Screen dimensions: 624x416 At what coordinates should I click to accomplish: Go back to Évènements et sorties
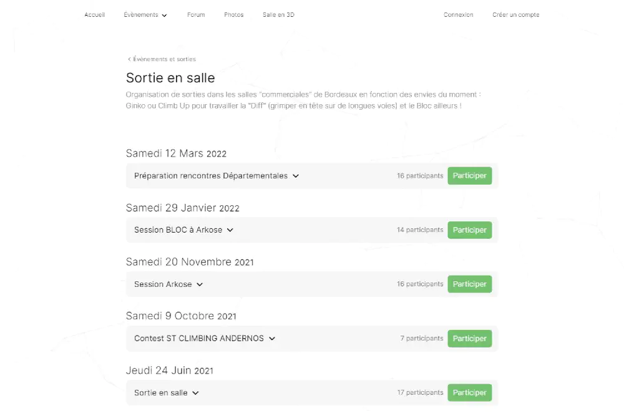click(x=162, y=59)
